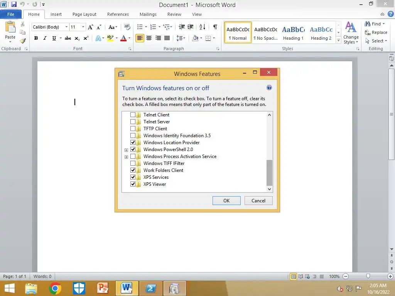
Task: Uncheck Windows Location Provider
Action: [x=133, y=143]
